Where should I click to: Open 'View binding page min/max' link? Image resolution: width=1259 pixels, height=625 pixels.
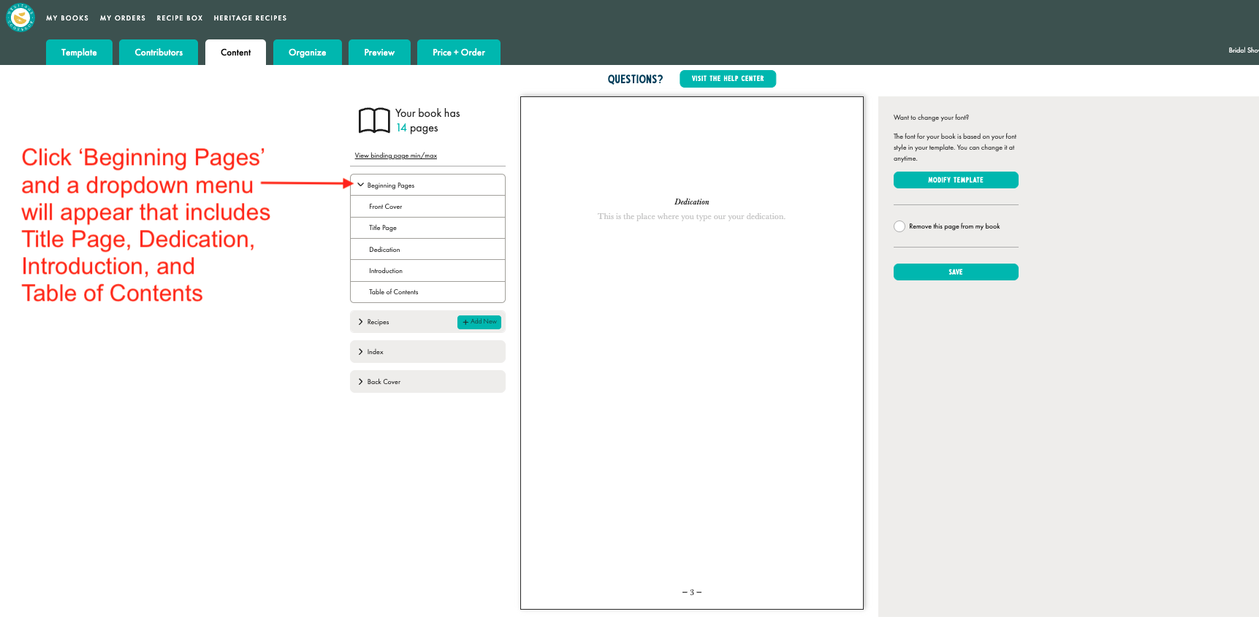pyautogui.click(x=395, y=156)
